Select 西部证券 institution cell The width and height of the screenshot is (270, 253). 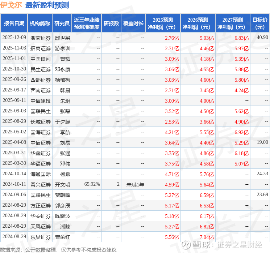pyautogui.click(x=41, y=80)
